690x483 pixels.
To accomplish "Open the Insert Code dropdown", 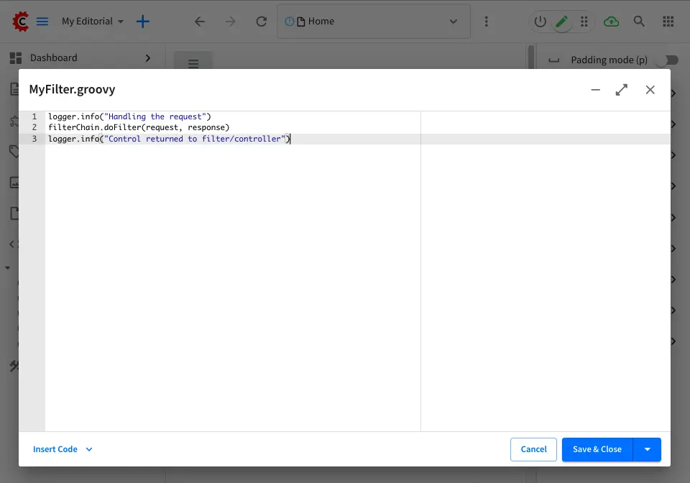I will pyautogui.click(x=63, y=449).
